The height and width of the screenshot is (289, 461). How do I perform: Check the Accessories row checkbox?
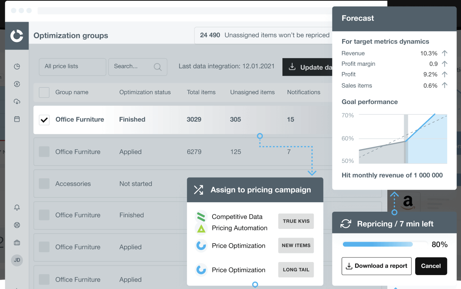(x=44, y=184)
